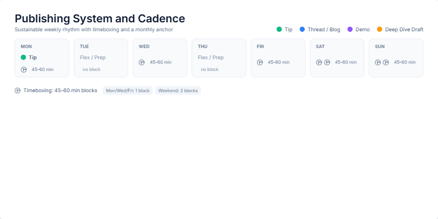Click 45–60 min text in MON card

point(42,69)
